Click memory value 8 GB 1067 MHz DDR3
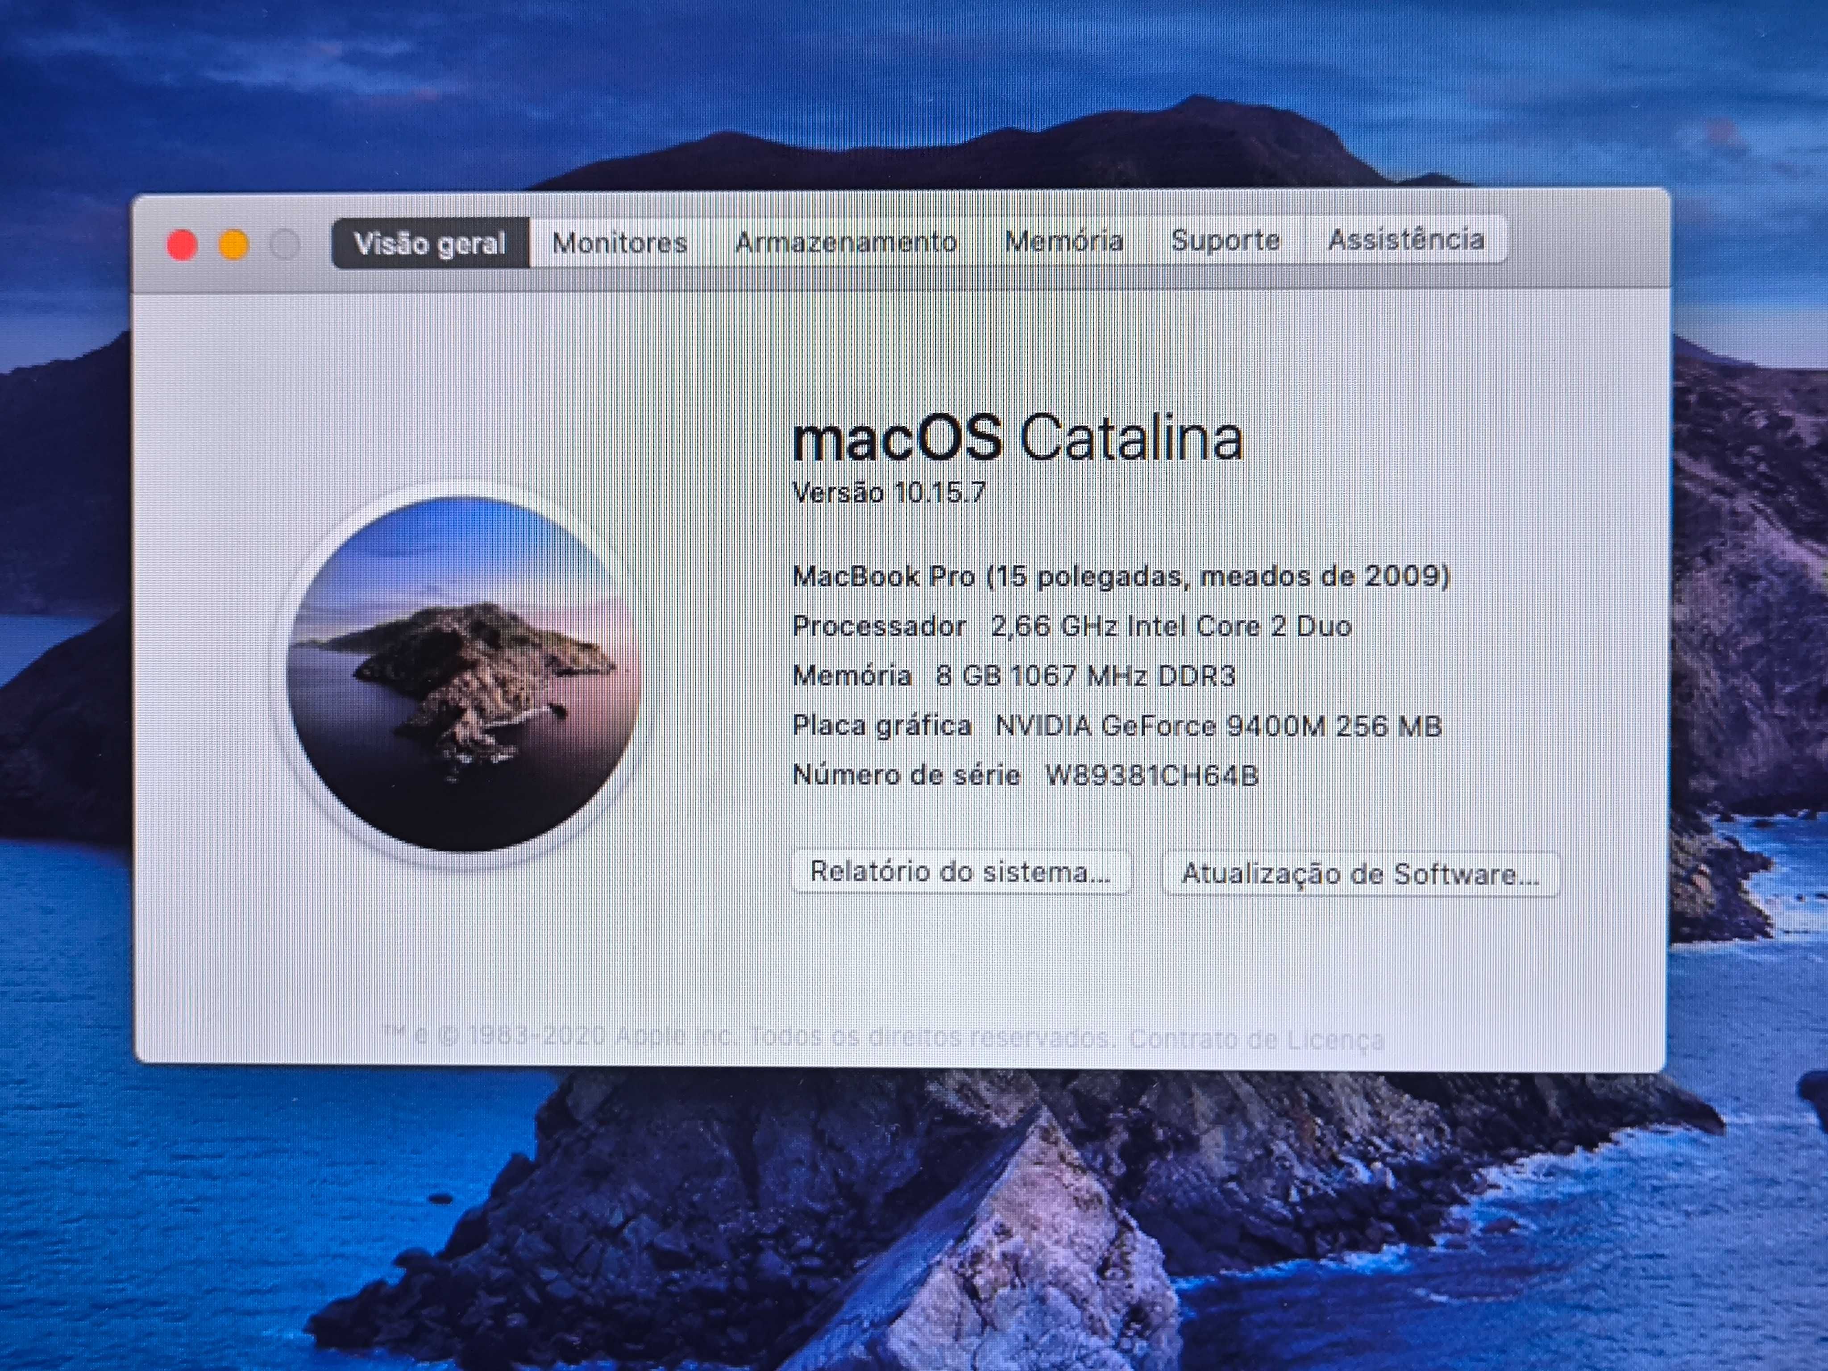This screenshot has width=1828, height=1371. [x=1085, y=676]
